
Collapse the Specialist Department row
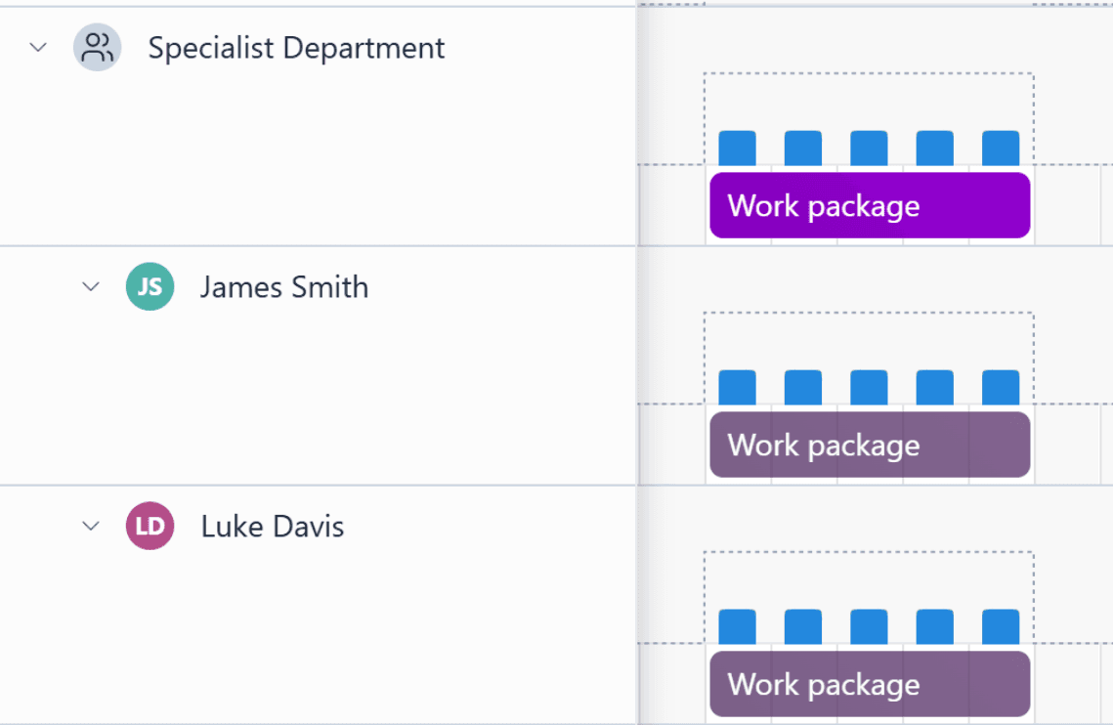click(x=38, y=47)
